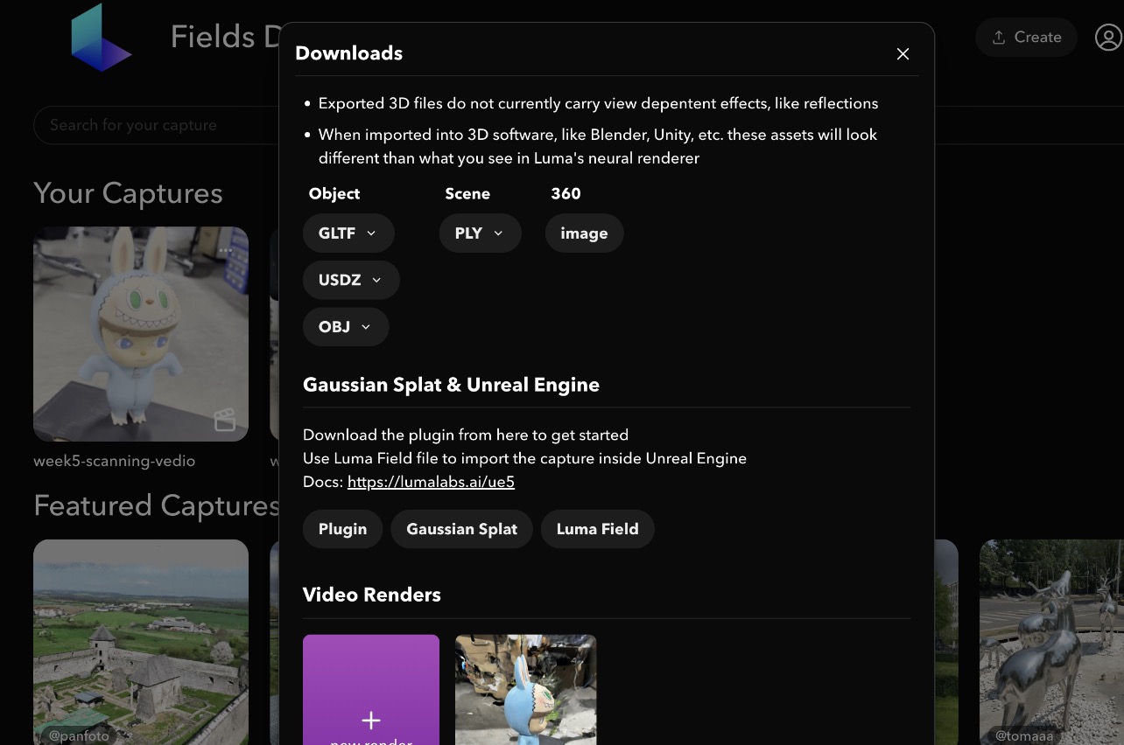The image size is (1124, 745).
Task: Click the Fields D header title
Action: click(x=224, y=37)
